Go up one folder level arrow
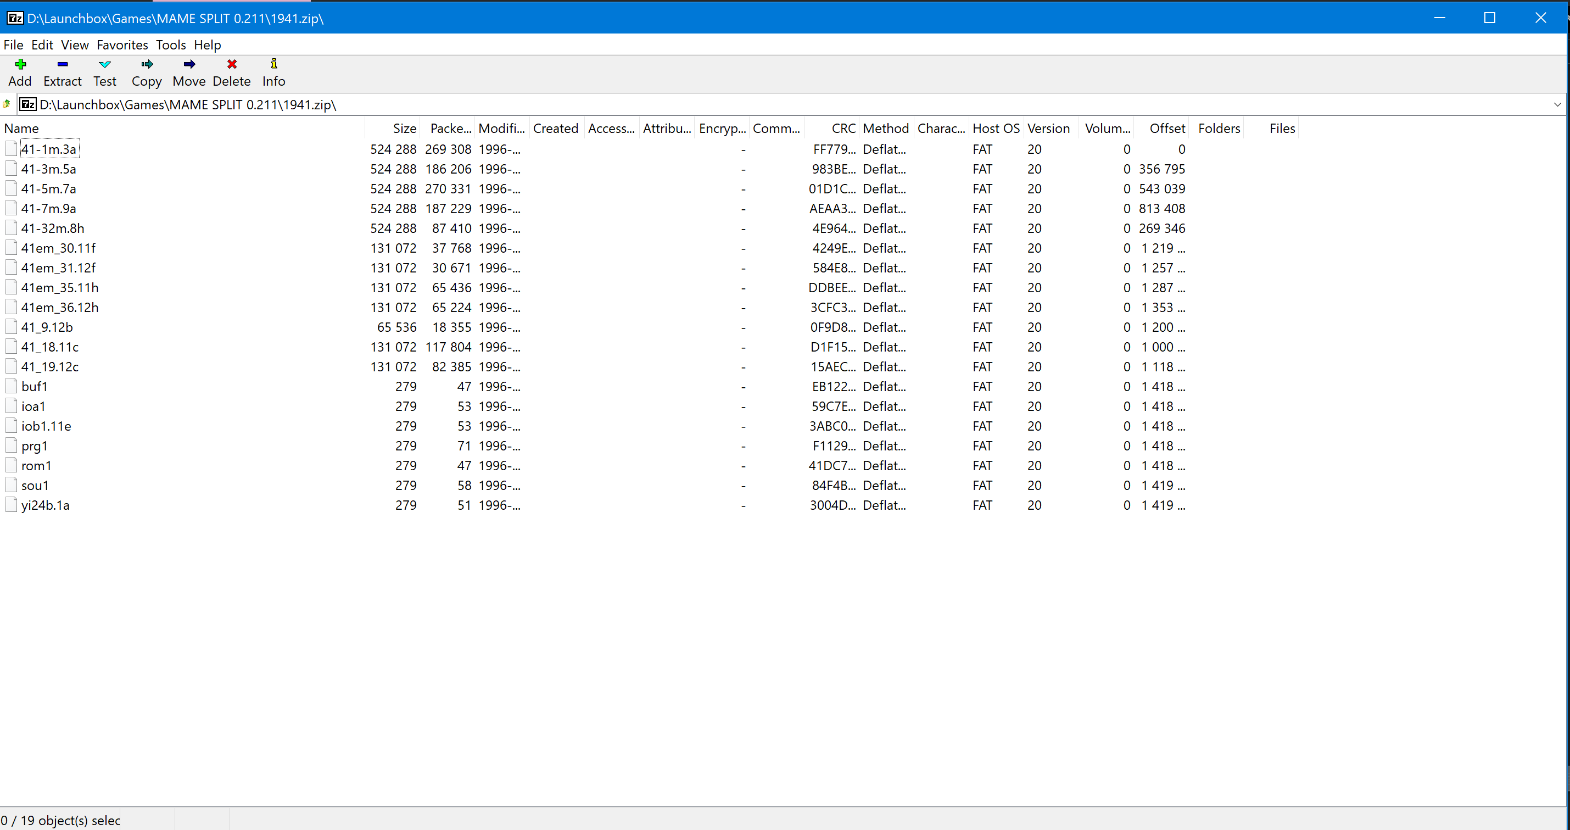 point(7,104)
